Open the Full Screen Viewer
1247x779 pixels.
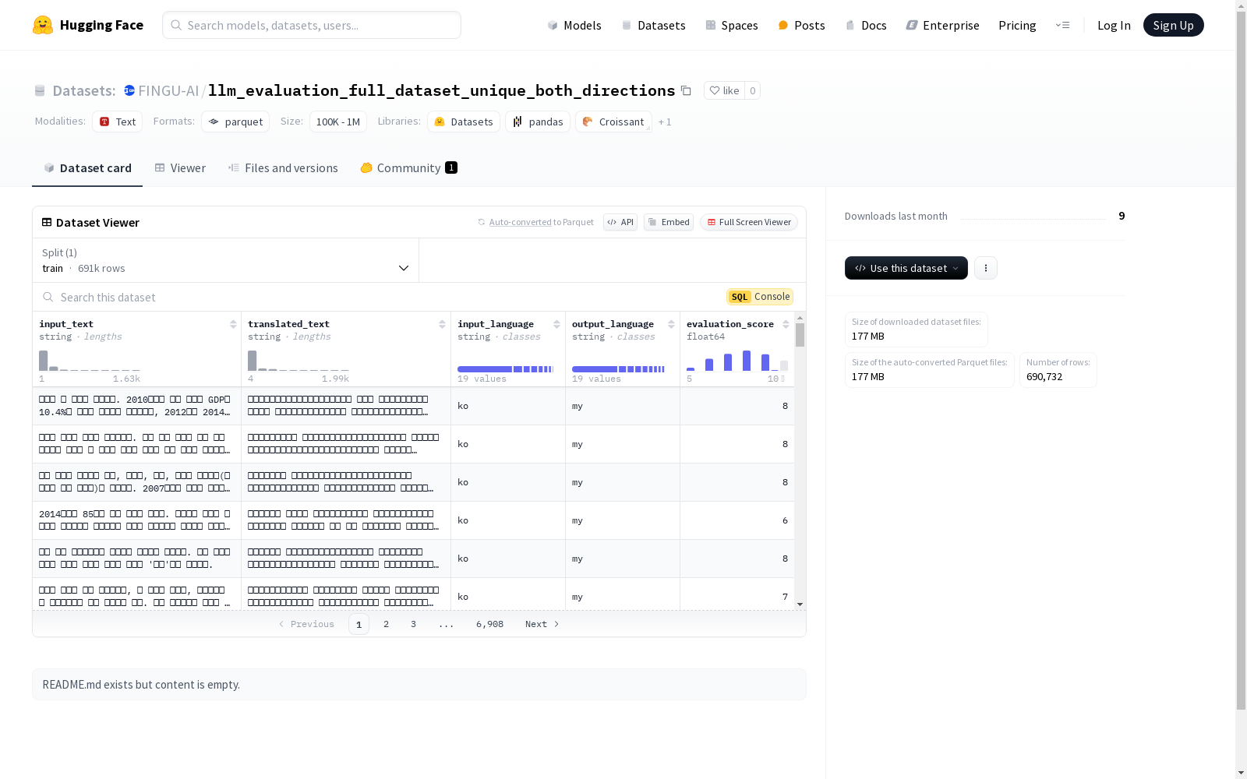pos(748,222)
